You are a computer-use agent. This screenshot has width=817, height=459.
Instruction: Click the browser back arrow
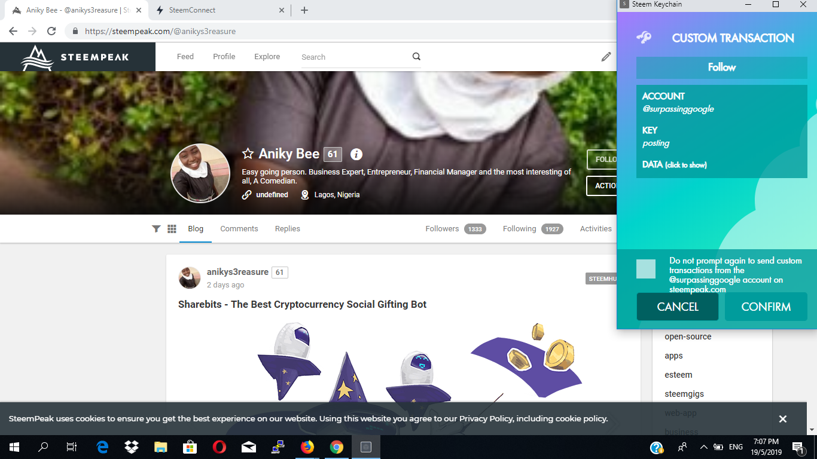point(13,31)
